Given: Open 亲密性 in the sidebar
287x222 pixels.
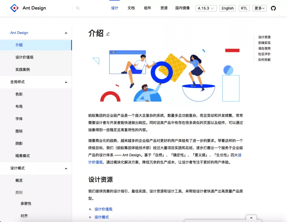Looking at the screenshot, I should pyautogui.click(x=36, y=203).
